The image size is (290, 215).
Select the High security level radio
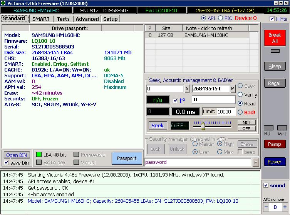pos(220,144)
